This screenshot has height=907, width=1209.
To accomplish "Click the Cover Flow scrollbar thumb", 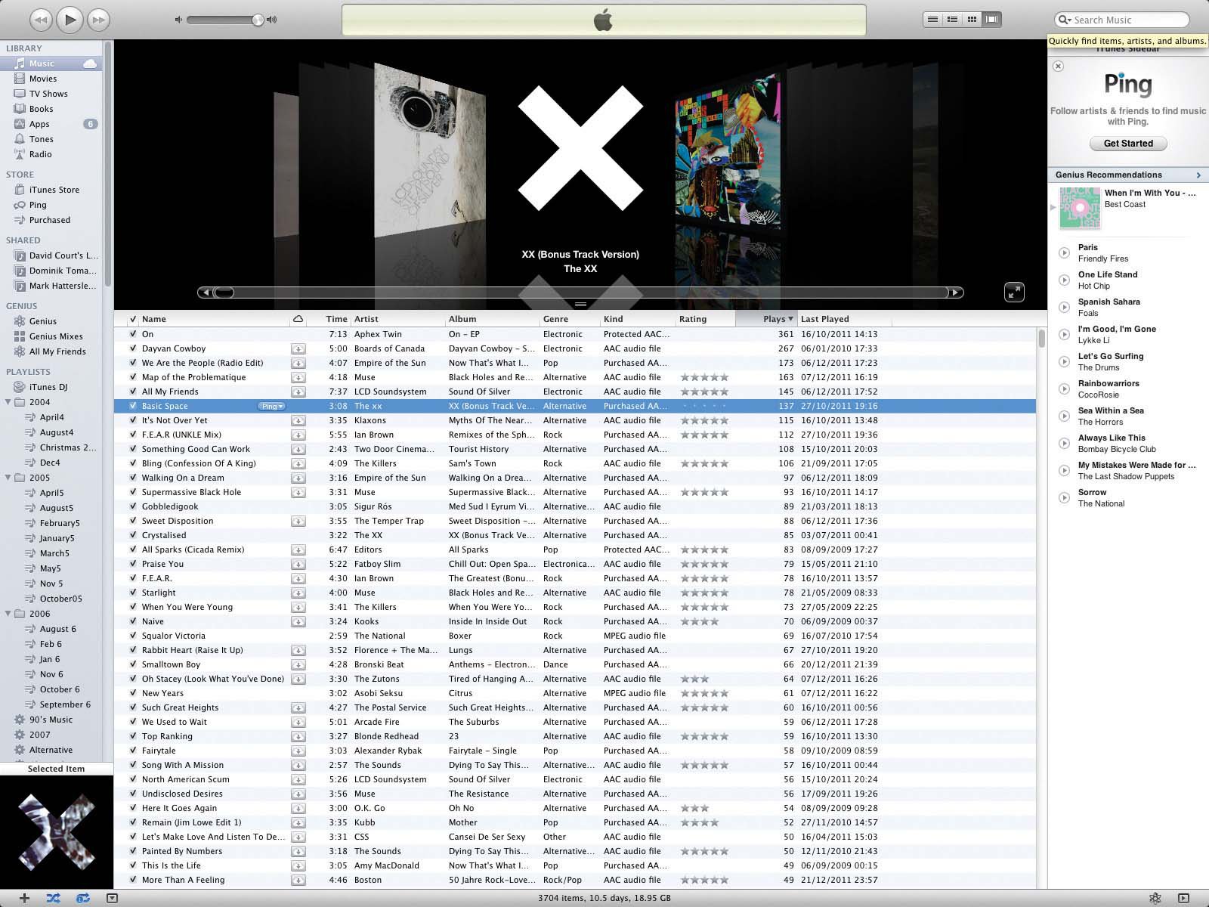I will click(x=224, y=293).
